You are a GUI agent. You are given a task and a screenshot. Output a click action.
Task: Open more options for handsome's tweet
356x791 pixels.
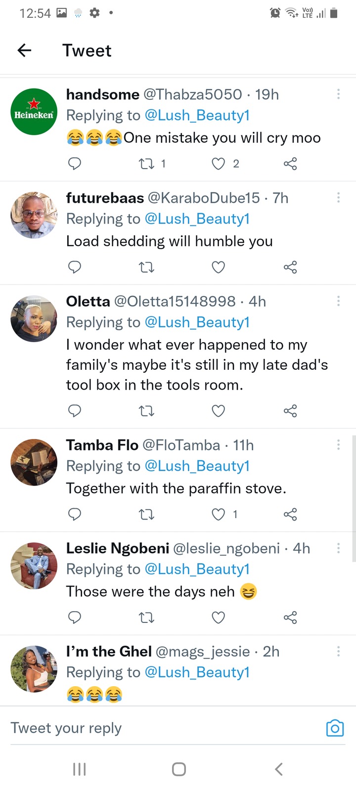click(338, 94)
